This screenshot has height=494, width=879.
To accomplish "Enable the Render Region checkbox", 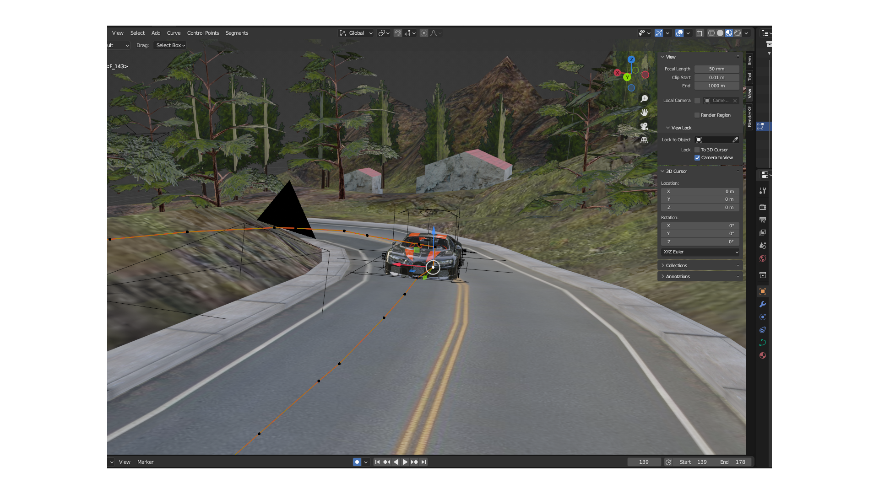I will [x=697, y=115].
